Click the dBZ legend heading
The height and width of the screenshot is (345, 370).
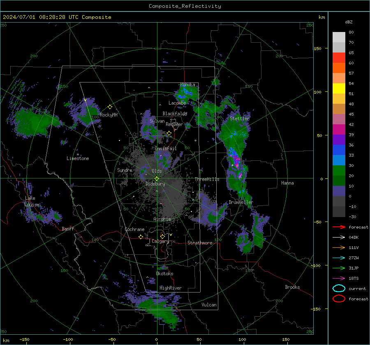[x=349, y=22]
